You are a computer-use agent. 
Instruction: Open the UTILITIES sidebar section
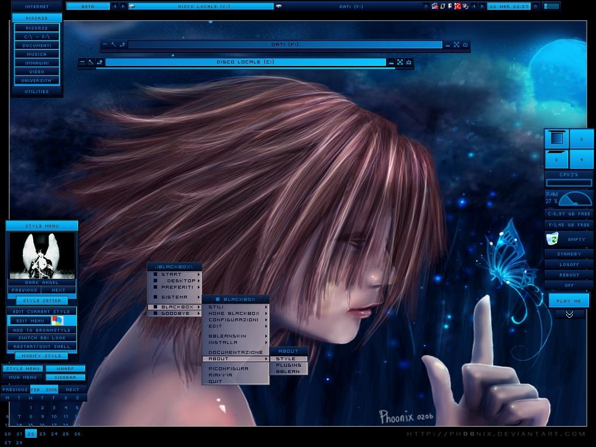37,91
